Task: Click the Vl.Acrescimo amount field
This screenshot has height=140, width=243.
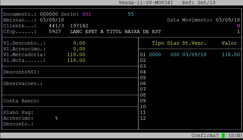Action: coord(79,49)
